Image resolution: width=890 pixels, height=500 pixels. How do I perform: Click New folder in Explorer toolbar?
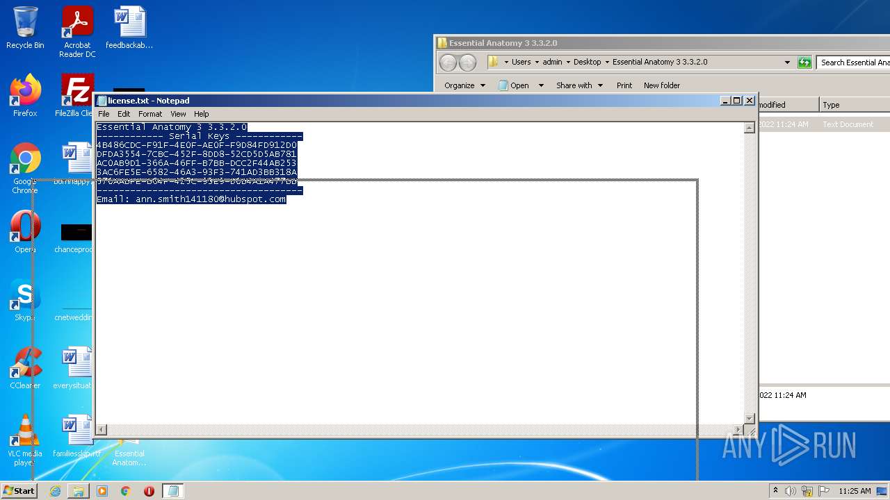coord(662,85)
